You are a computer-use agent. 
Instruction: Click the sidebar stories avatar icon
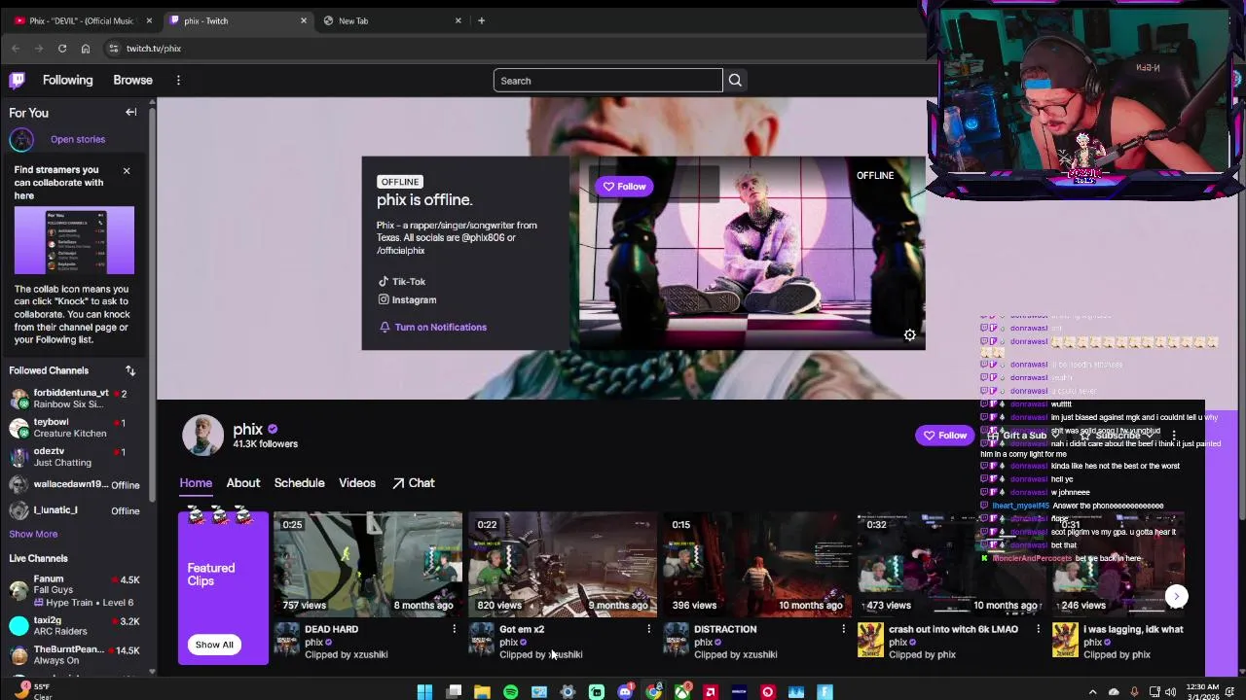[x=21, y=140]
